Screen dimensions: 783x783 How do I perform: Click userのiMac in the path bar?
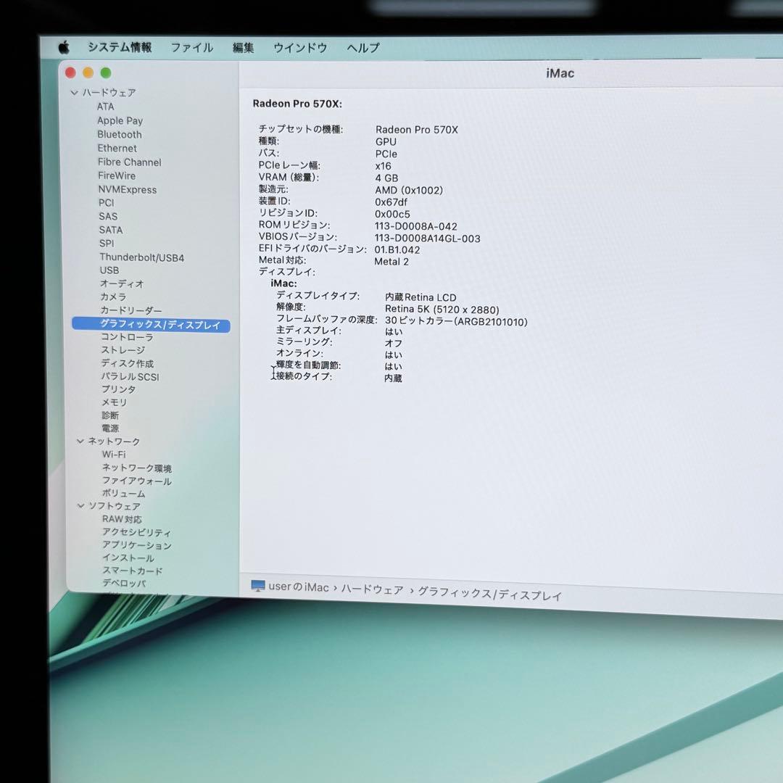click(x=299, y=587)
